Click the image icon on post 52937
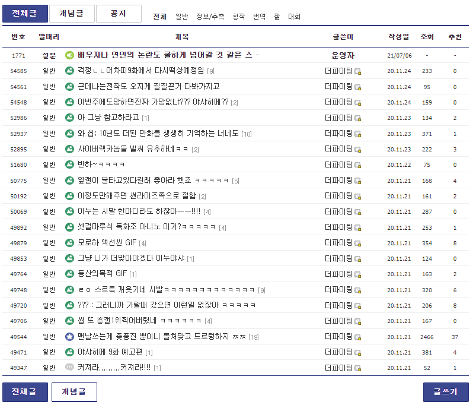Screen dimensions: 473x408 [x=70, y=134]
